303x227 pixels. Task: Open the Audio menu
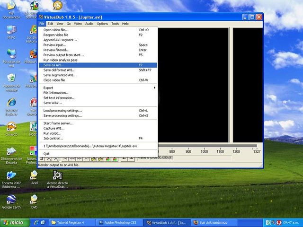point(89,23)
